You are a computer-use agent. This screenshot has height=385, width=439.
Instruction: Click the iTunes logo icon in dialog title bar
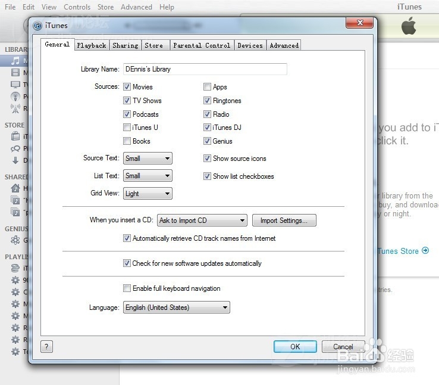tap(37, 26)
